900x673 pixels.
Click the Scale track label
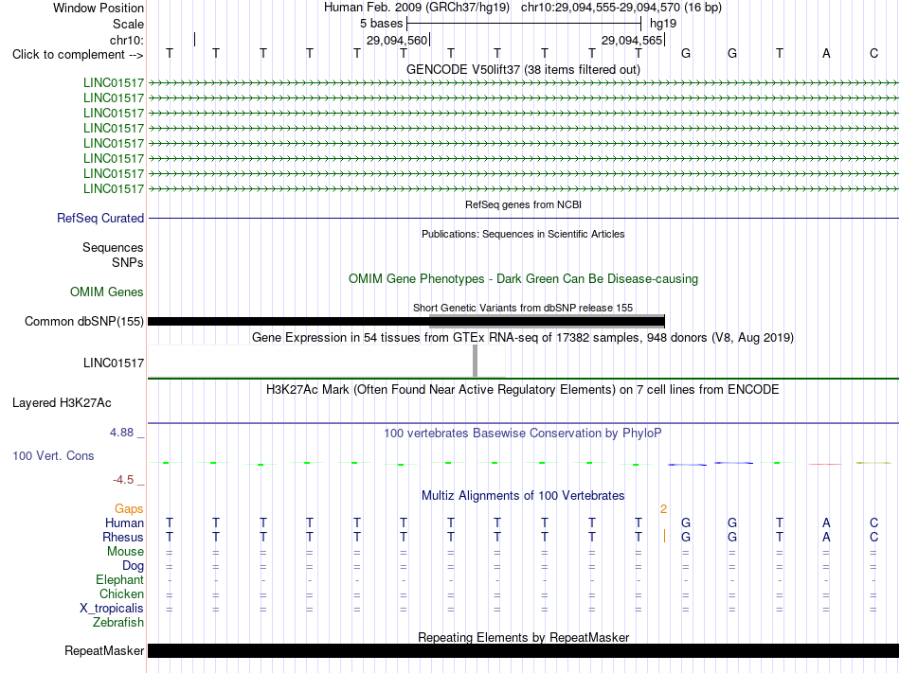click(x=128, y=24)
